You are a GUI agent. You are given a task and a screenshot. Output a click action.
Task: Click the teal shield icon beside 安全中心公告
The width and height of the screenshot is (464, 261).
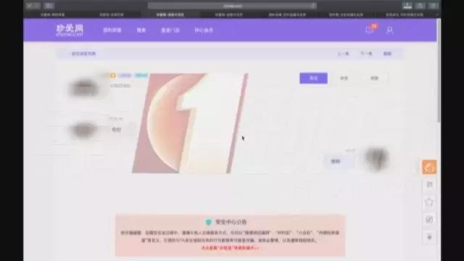209,223
